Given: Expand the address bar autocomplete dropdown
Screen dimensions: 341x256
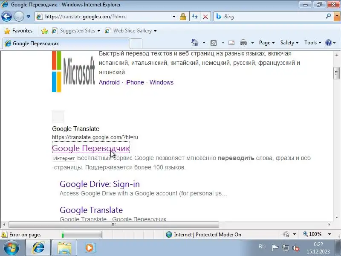Looking at the screenshot, I should click(x=174, y=17).
